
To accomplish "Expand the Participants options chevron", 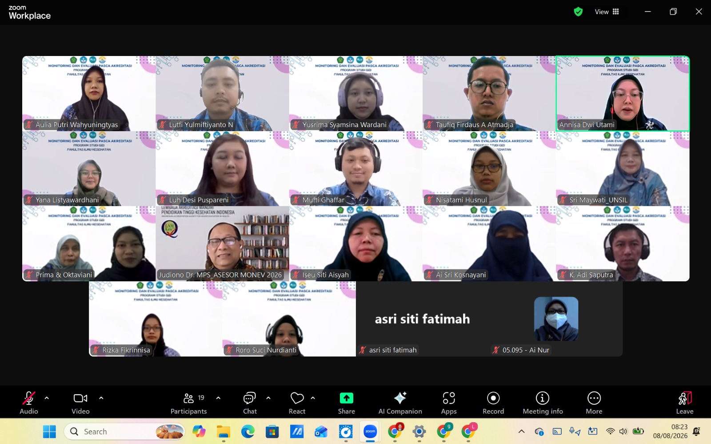I will (218, 398).
